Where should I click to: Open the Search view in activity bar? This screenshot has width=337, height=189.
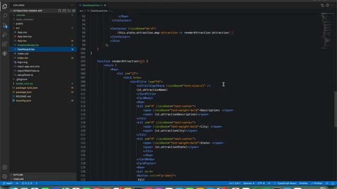point(5,16)
